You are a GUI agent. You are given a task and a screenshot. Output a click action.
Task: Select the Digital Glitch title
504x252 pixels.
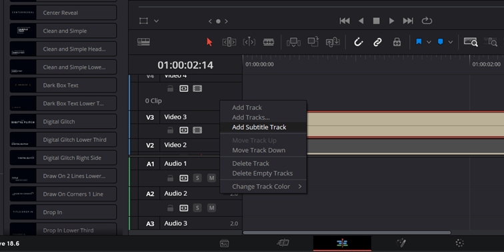63,122
